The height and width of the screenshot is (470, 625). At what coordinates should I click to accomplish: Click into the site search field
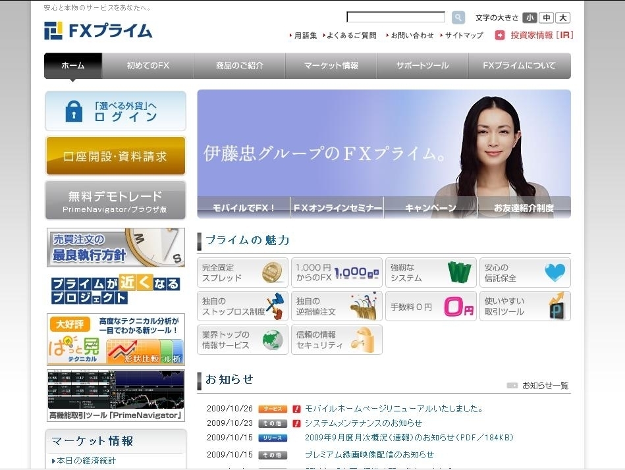pyautogui.click(x=396, y=16)
